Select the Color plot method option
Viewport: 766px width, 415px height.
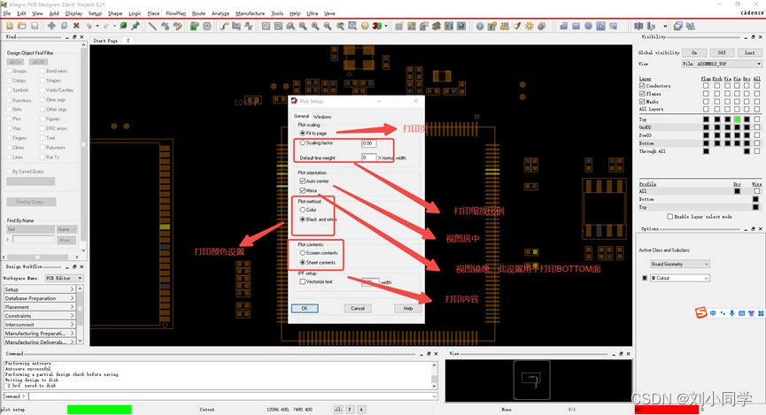click(303, 210)
